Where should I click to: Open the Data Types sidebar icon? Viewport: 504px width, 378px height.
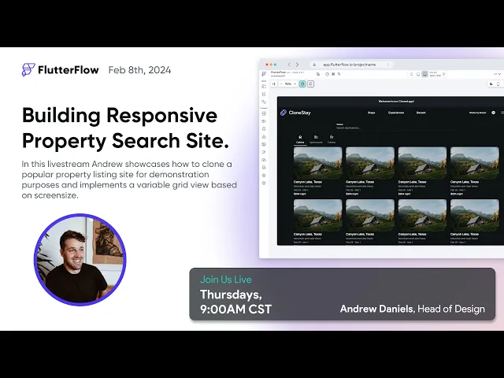[x=264, y=121]
